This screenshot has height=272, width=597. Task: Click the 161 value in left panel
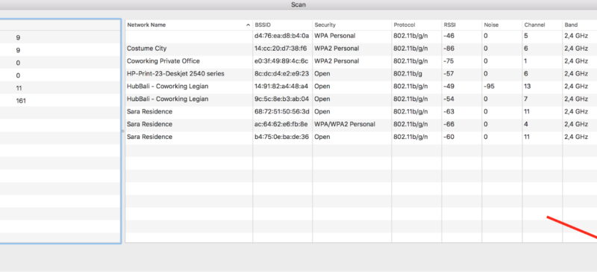21,101
